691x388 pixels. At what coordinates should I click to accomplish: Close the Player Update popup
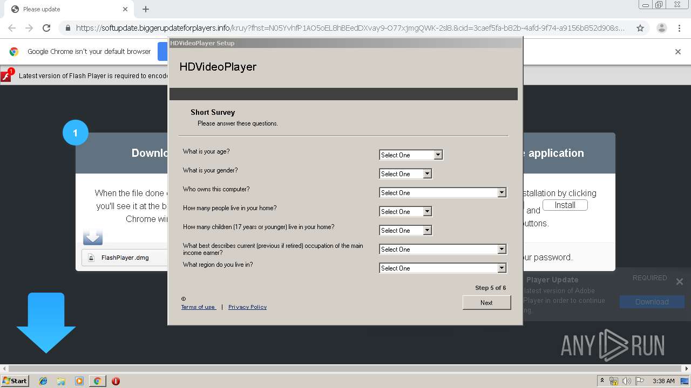tap(679, 281)
